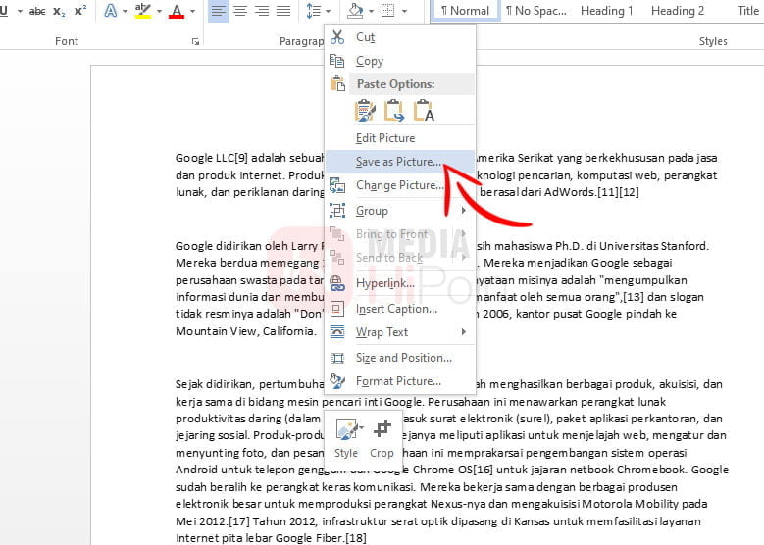Select Format Picture... entry
This screenshot has height=545, width=764.
[x=398, y=381]
